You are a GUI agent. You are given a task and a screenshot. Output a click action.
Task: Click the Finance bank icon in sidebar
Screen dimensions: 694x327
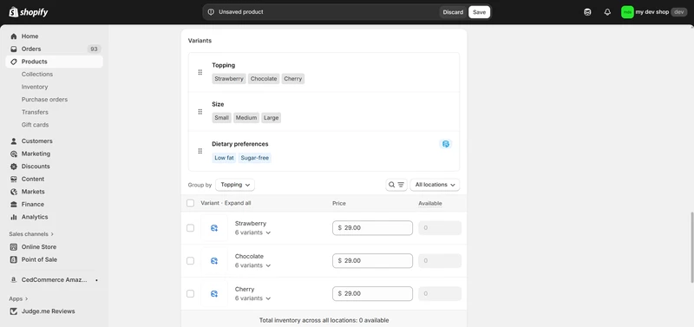point(14,205)
